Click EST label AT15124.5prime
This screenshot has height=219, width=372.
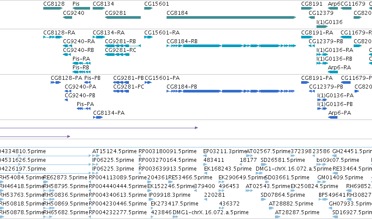coord(115,151)
